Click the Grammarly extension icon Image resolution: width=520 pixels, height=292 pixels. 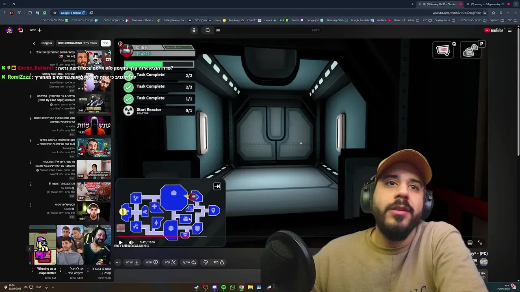pyautogui.click(x=45, y=13)
